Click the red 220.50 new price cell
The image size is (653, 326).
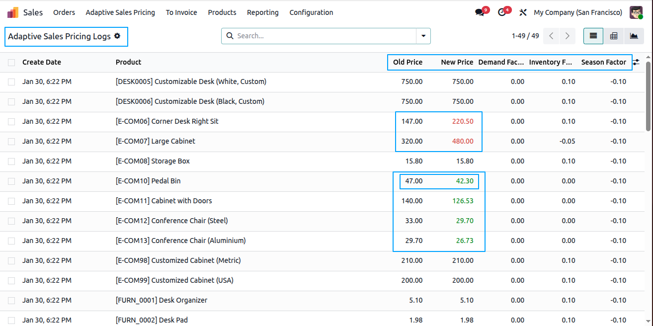(463, 121)
